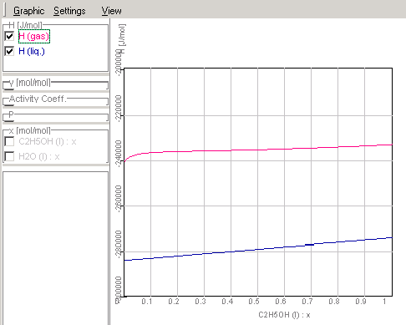Open the Settings menu
Viewport: 406px width, 325px height.
tap(69, 11)
